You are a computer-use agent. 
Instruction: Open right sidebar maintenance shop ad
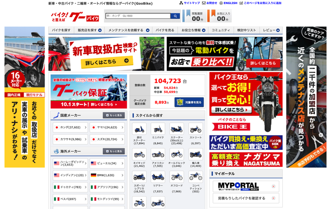306,97
